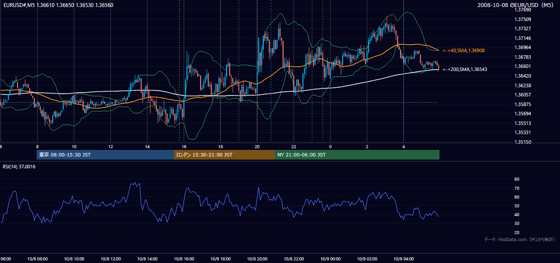Click price axis label 1.36057
The height and width of the screenshot is (263, 560).
coord(523,95)
